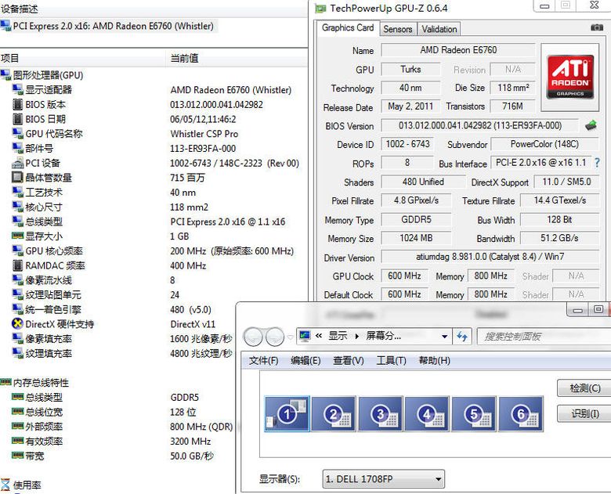611x494 pixels.
Task: Click the 显示 breadcrumb in the address bar
Action: (338, 336)
